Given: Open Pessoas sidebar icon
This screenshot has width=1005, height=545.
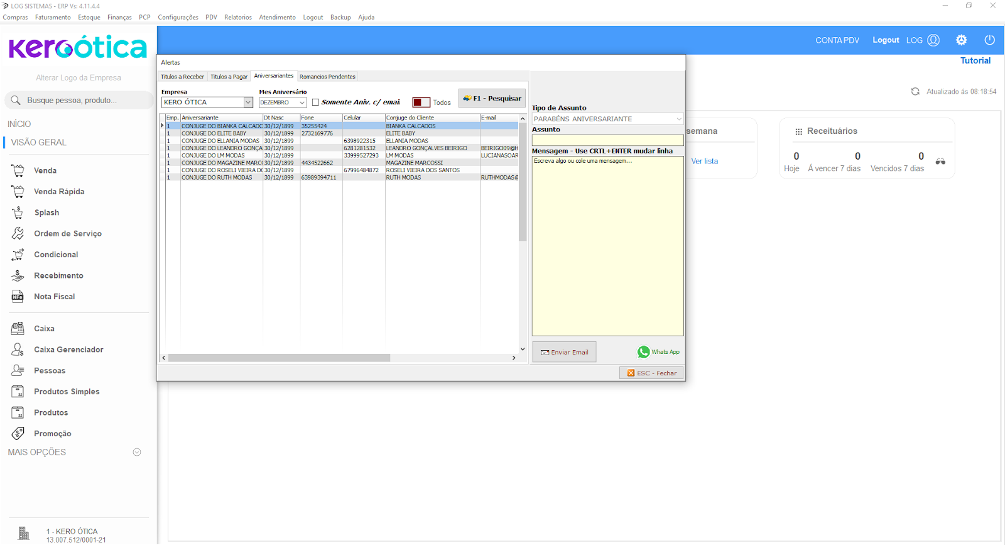Looking at the screenshot, I should 18,370.
